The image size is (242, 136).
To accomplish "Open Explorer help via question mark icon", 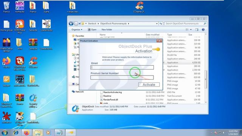I will [x=203, y=29].
